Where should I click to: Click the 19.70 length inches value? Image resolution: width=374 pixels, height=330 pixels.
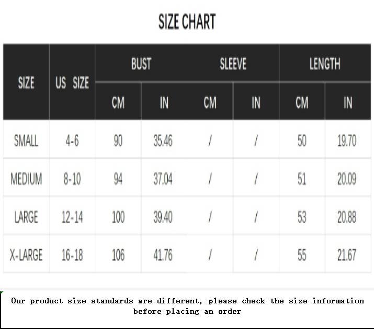point(347,140)
